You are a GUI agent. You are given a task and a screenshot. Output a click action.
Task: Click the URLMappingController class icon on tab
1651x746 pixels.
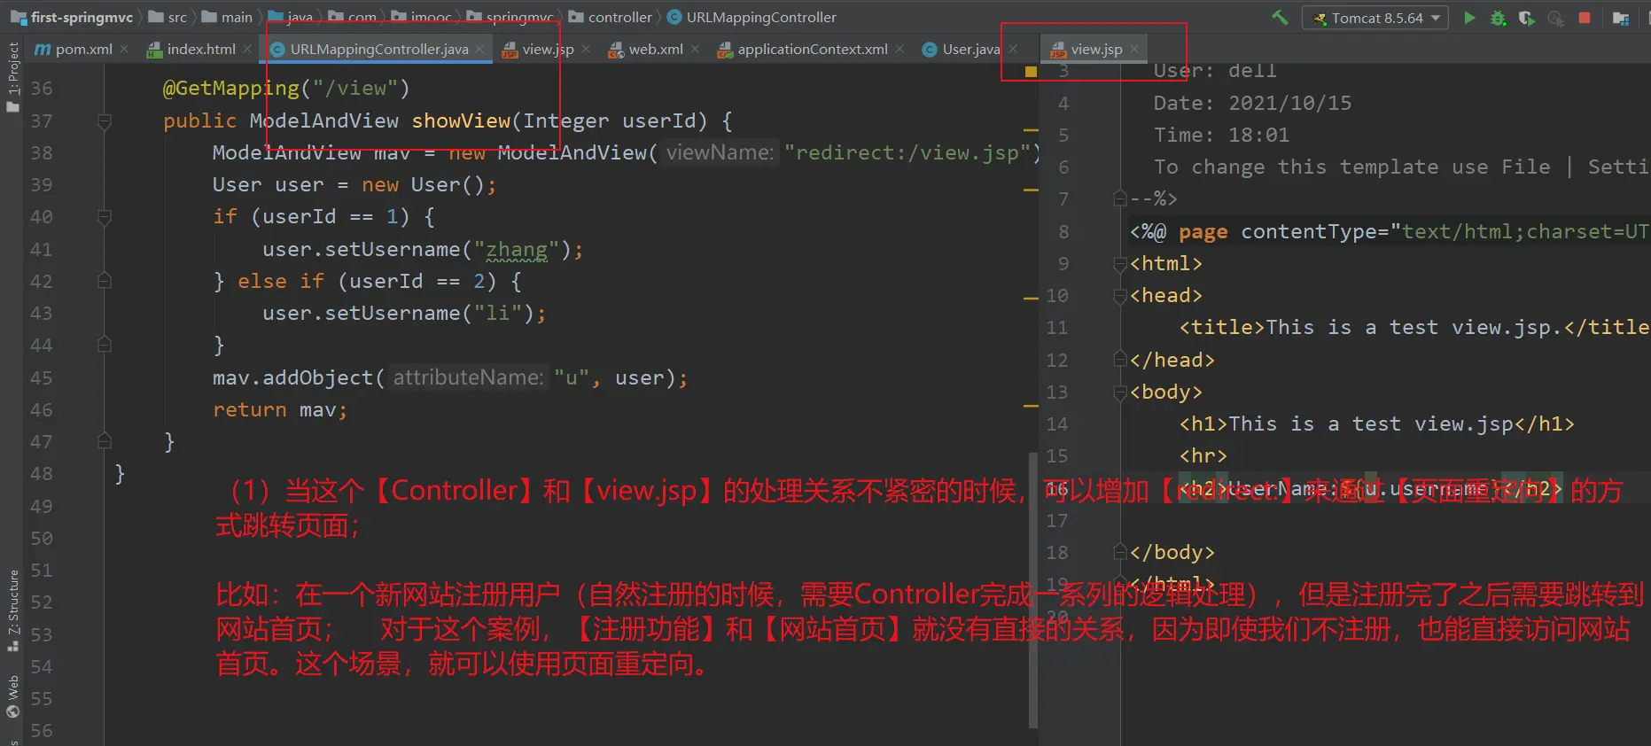(277, 50)
